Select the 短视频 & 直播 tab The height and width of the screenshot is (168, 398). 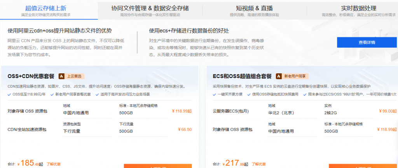254,10
